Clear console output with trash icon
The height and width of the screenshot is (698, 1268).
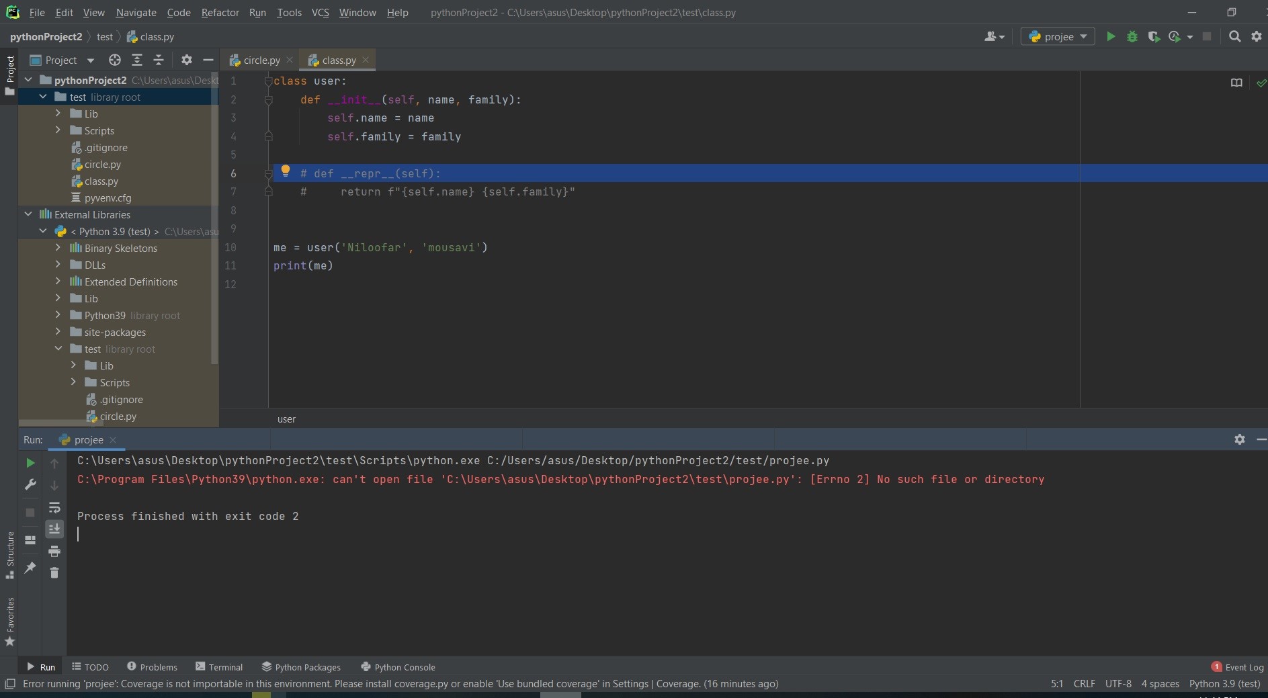[x=54, y=573]
